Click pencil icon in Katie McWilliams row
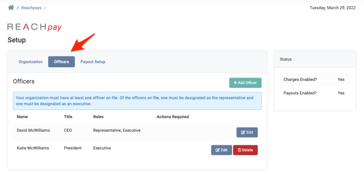Viewport: 364px width, 175px height. point(218,150)
